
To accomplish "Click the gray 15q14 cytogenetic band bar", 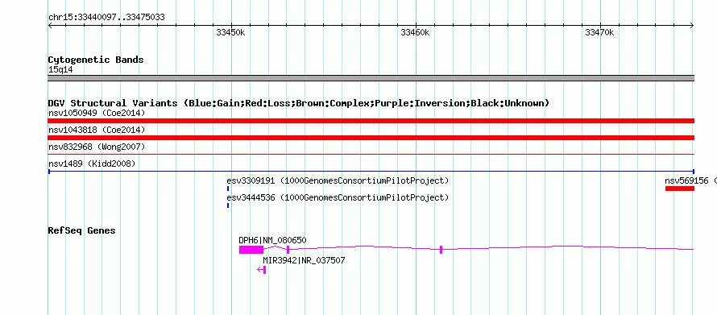I will [x=371, y=78].
